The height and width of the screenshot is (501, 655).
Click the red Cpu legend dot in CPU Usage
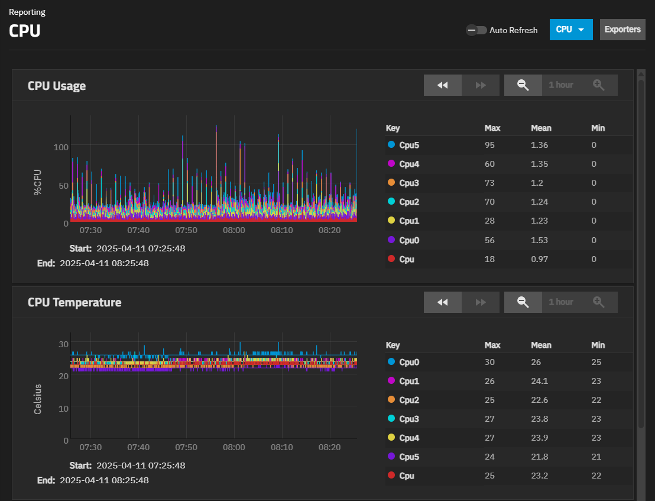pos(391,259)
